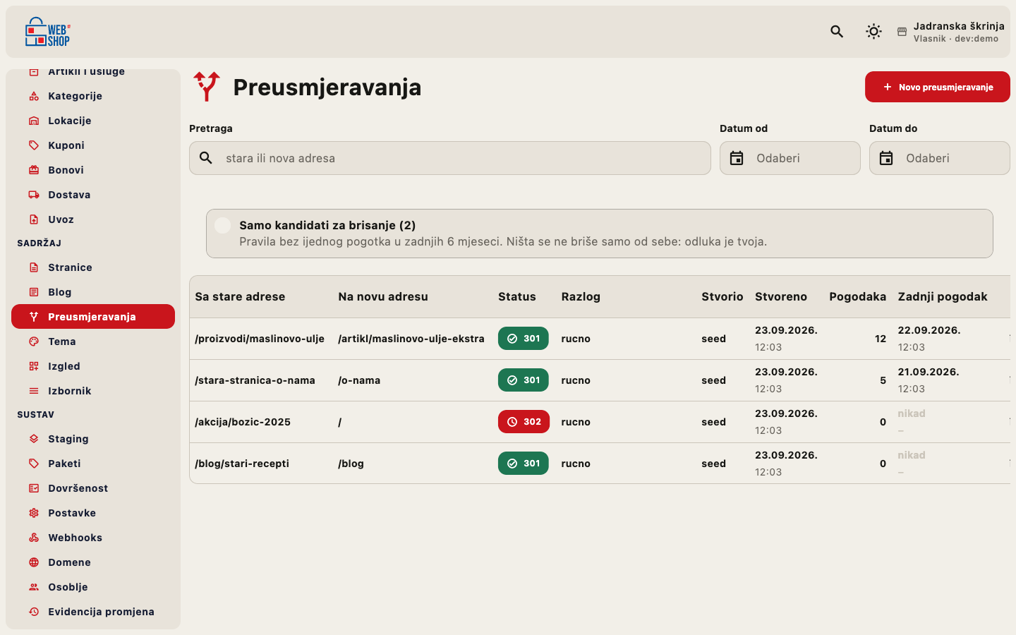
Task: Click the Sa stare adrese column header
Action: pyautogui.click(x=240, y=297)
